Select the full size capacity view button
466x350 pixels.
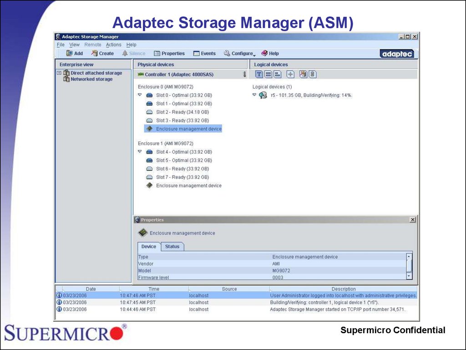[268, 74]
